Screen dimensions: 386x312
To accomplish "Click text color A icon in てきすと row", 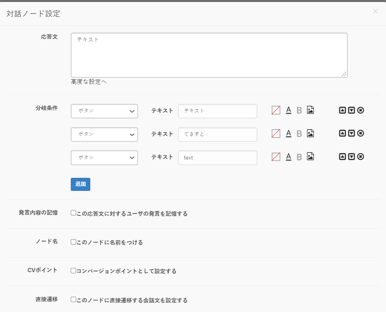I will [x=288, y=133].
